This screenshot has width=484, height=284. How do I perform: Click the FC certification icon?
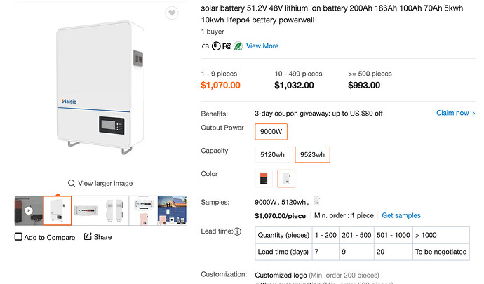coord(227,46)
